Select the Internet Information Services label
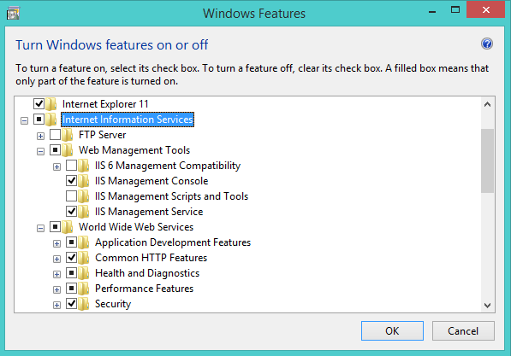The height and width of the screenshot is (356, 511). click(x=128, y=120)
